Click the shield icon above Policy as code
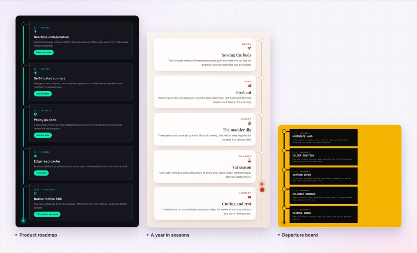The image size is (417, 253). tap(35, 114)
